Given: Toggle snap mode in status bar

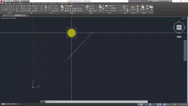Looking at the screenshot, I should pos(144,105).
